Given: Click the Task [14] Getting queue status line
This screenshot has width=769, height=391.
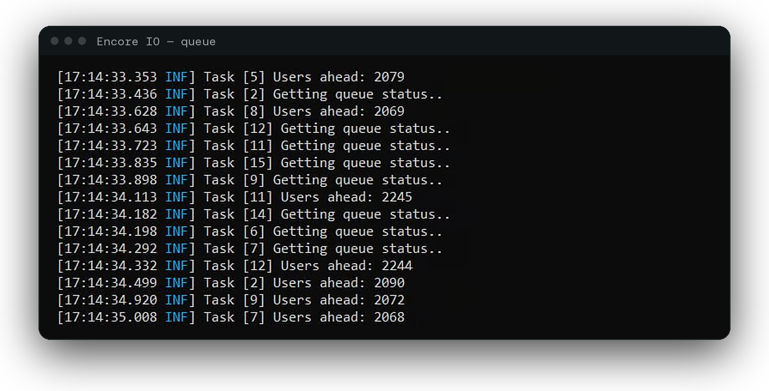Looking at the screenshot, I should coord(254,214).
